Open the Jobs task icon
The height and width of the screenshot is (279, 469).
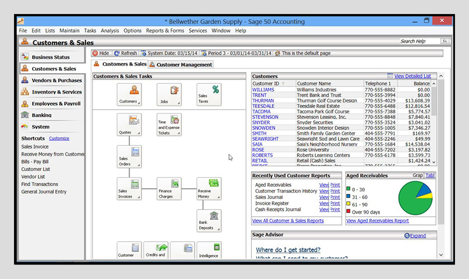(x=169, y=94)
